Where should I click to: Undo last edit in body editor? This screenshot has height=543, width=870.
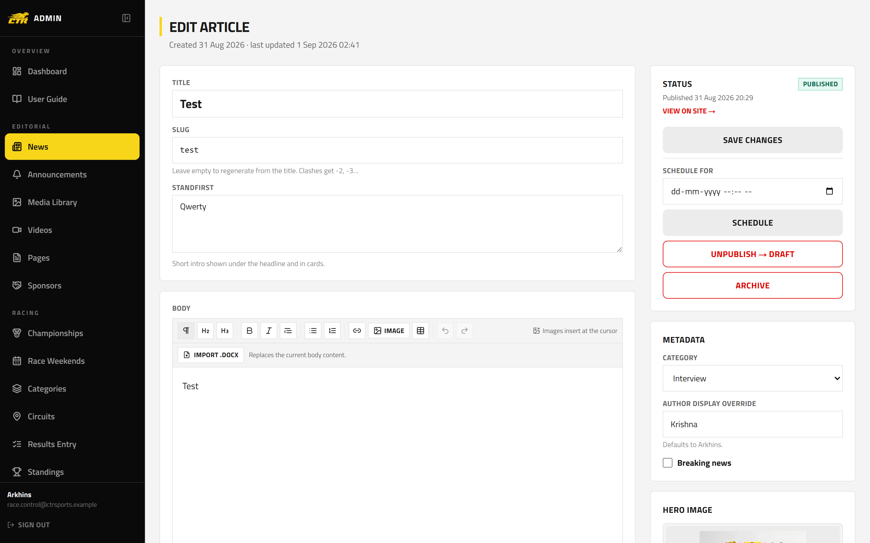pos(445,330)
